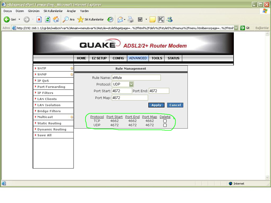
Task: Click the yellow note toolbar icon
Action: coord(153,19)
